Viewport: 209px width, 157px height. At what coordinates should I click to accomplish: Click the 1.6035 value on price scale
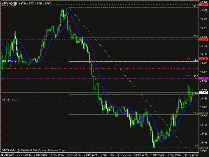204,72
